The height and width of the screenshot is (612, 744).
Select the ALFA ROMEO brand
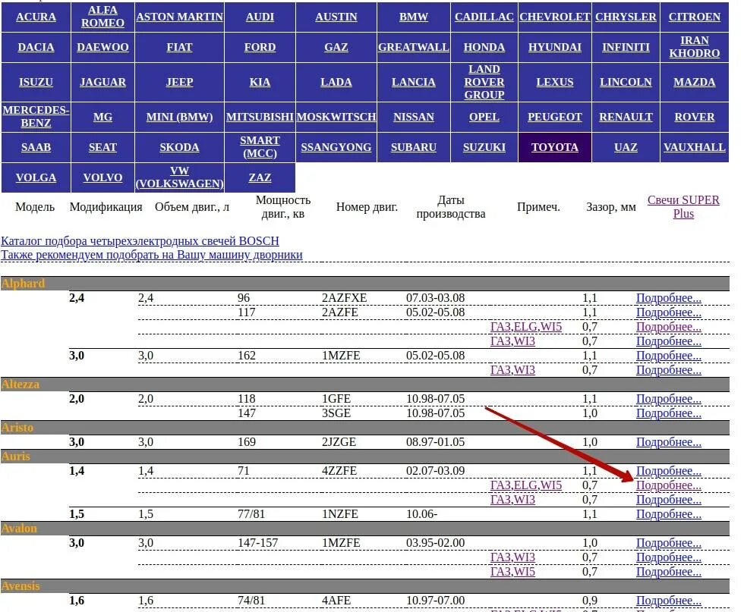[x=102, y=17]
